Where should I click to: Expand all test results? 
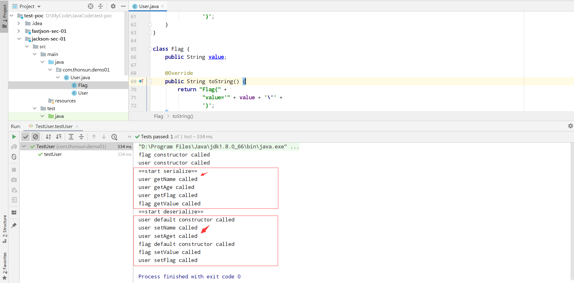(x=71, y=137)
